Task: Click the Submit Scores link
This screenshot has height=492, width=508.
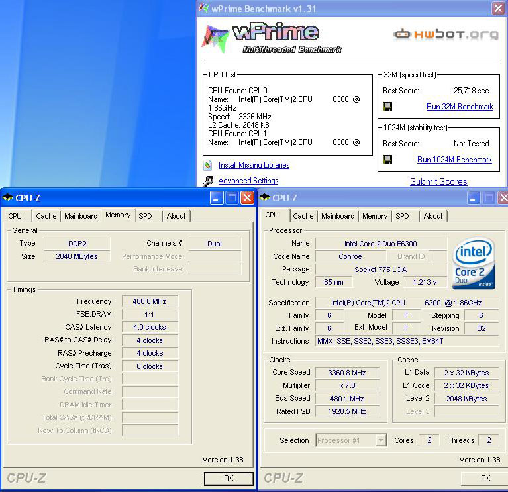Action: [x=438, y=181]
